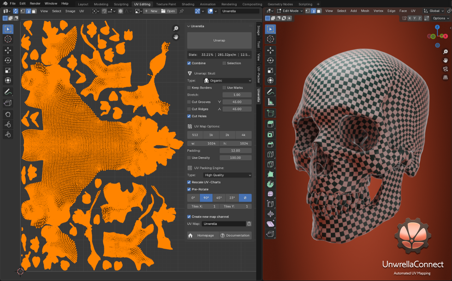Switch to the Sculpting workspace tab
The height and width of the screenshot is (281, 452).
[x=121, y=4]
